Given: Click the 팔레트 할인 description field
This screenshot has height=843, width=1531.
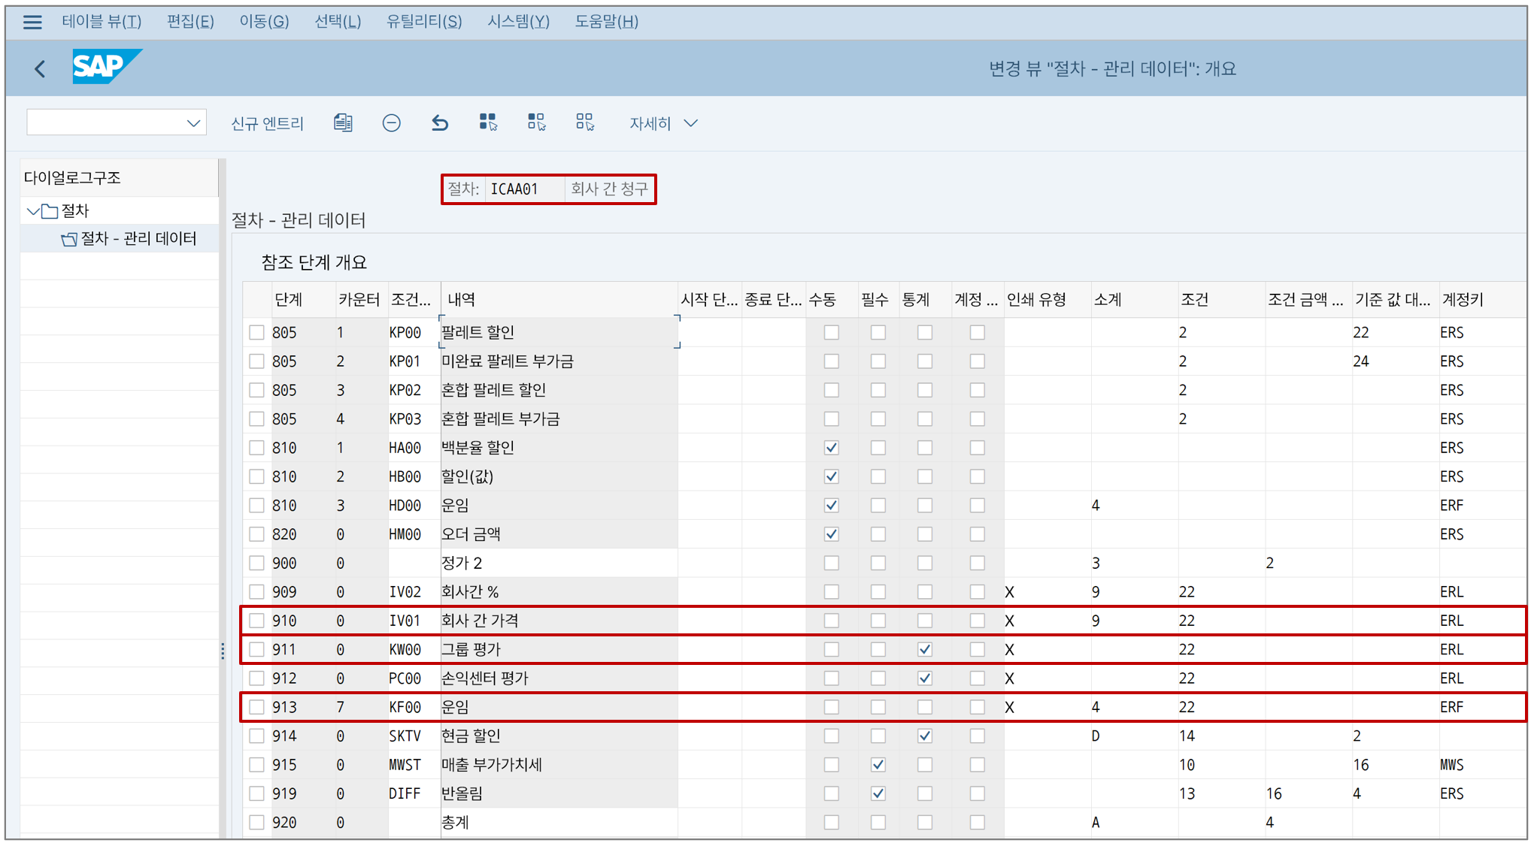Looking at the screenshot, I should coord(558,332).
